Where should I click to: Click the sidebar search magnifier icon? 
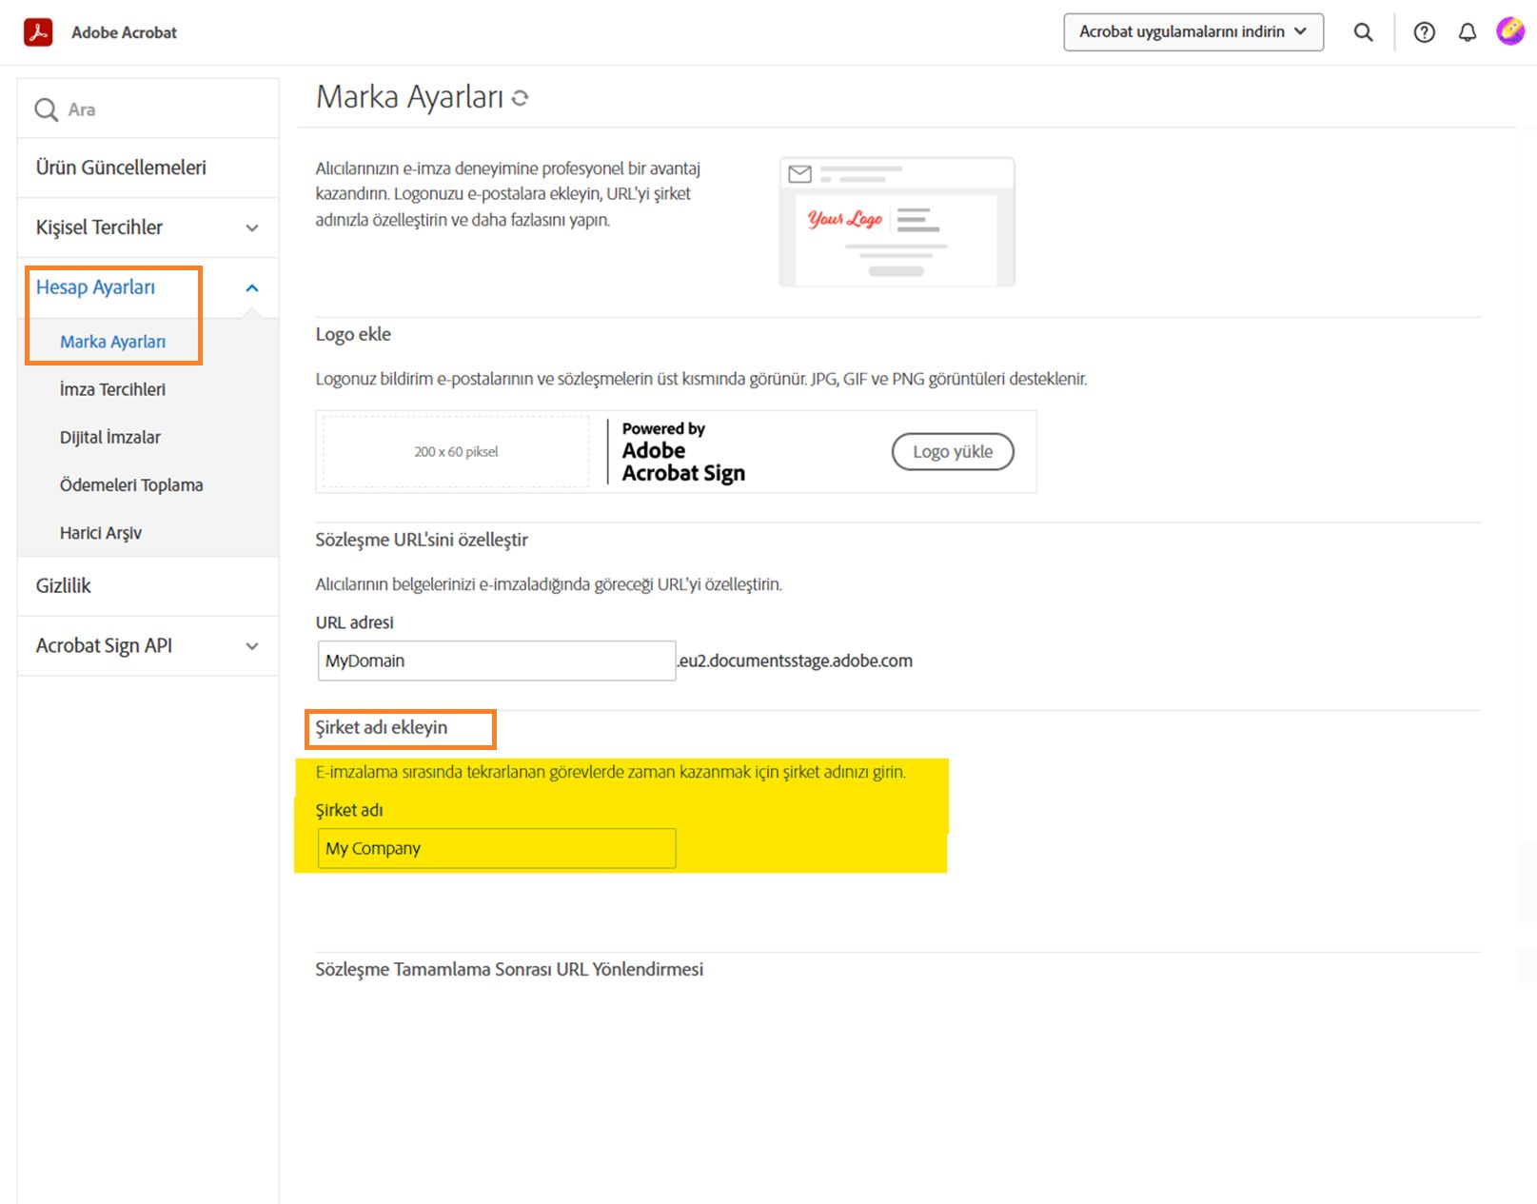(x=46, y=109)
